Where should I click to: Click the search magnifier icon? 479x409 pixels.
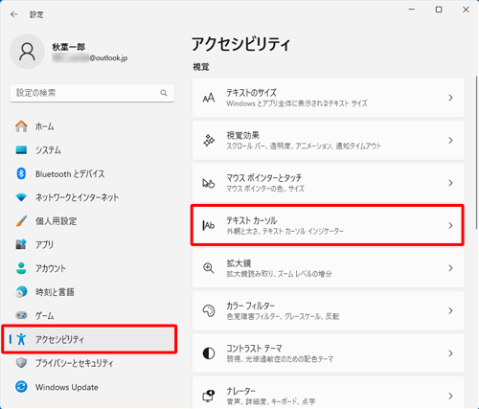tap(164, 93)
